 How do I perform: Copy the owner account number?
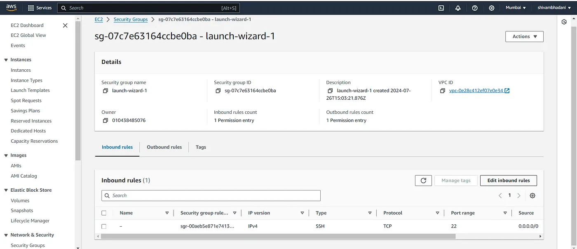[x=105, y=120]
